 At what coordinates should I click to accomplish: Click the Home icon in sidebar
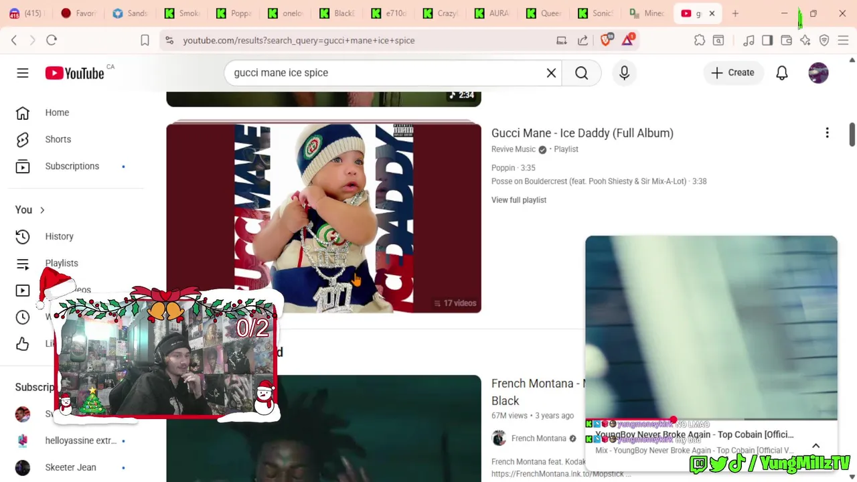(x=23, y=112)
